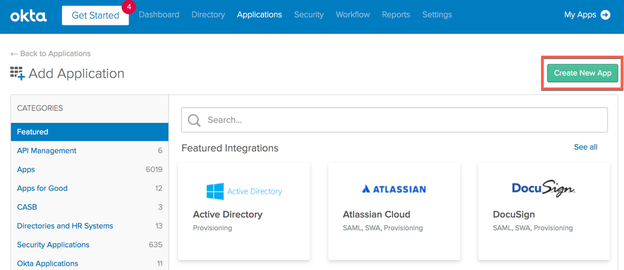Click the search magnifier icon
This screenshot has width=624, height=270.
(x=194, y=120)
